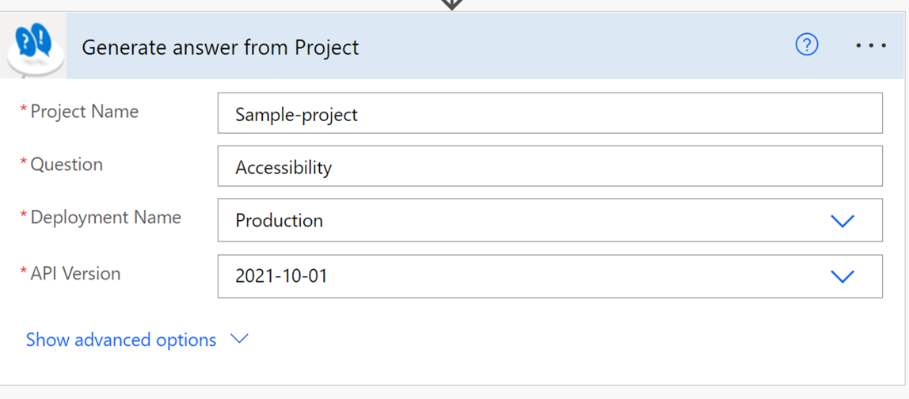Click the Project Name field label

tap(84, 112)
